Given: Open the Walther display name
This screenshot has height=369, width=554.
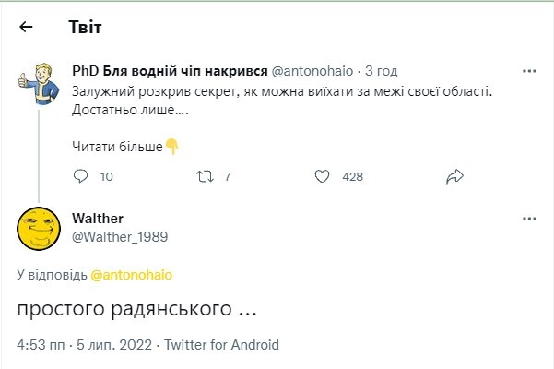Looking at the screenshot, I should tap(98, 218).
